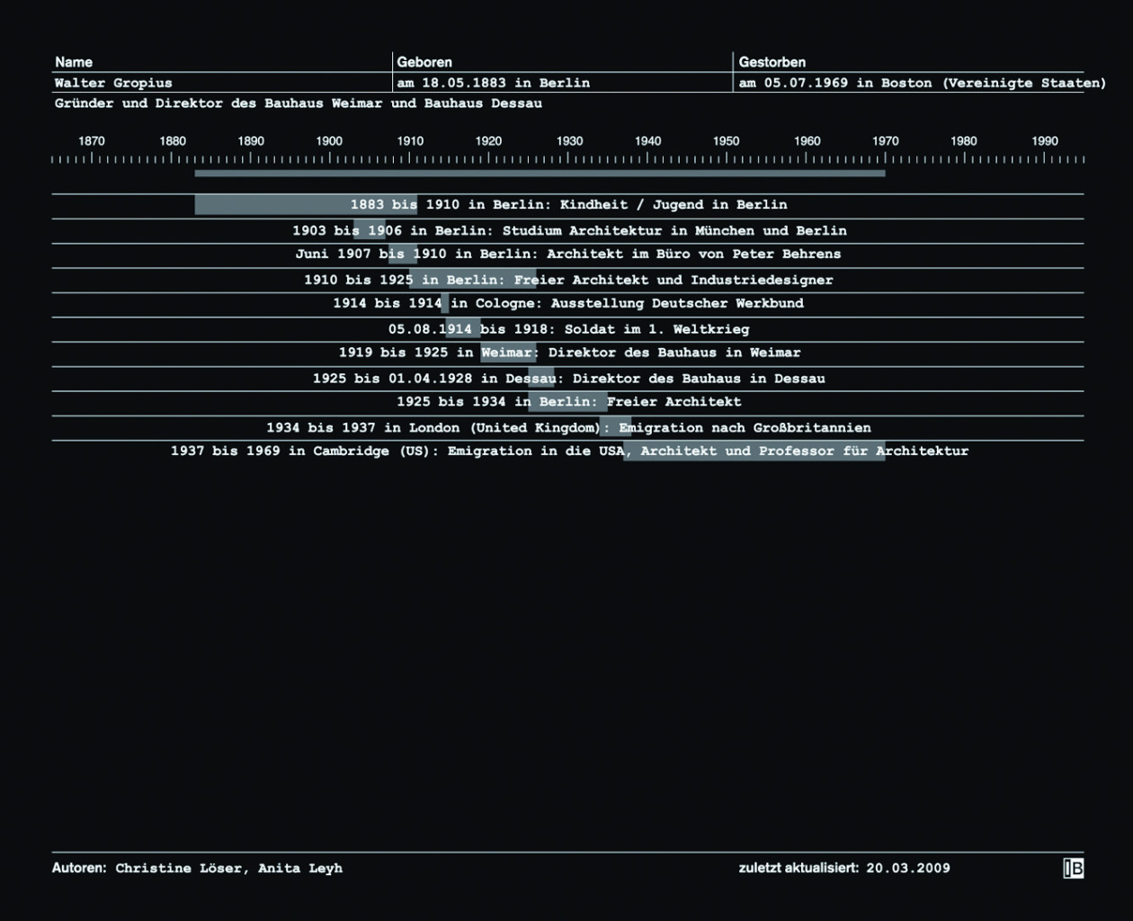Select the name Walter Gropius
The height and width of the screenshot is (921, 1133).
[113, 83]
